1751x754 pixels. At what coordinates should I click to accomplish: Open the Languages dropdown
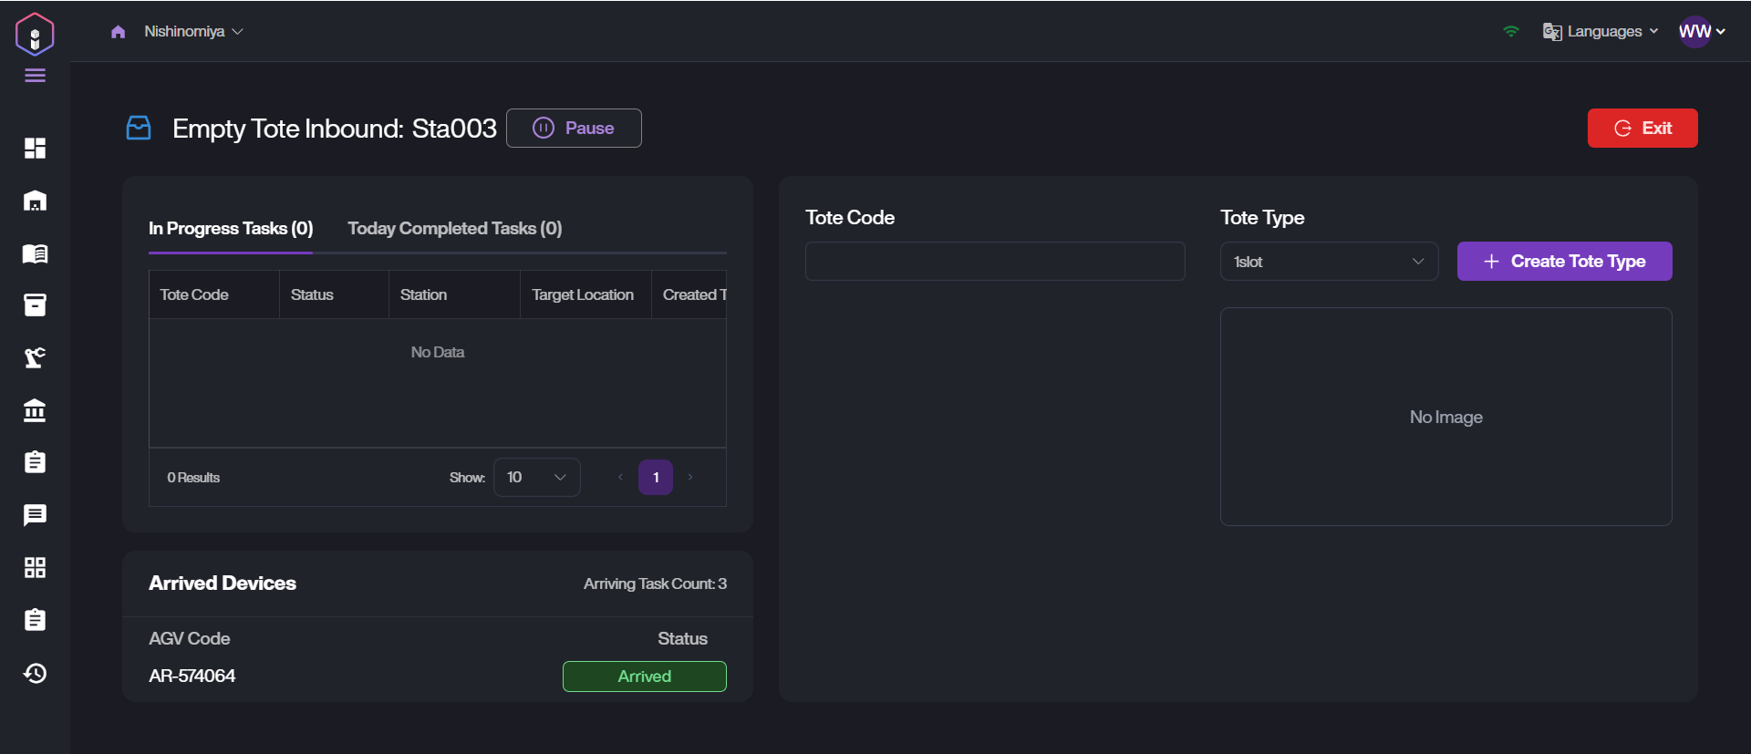[x=1601, y=32]
